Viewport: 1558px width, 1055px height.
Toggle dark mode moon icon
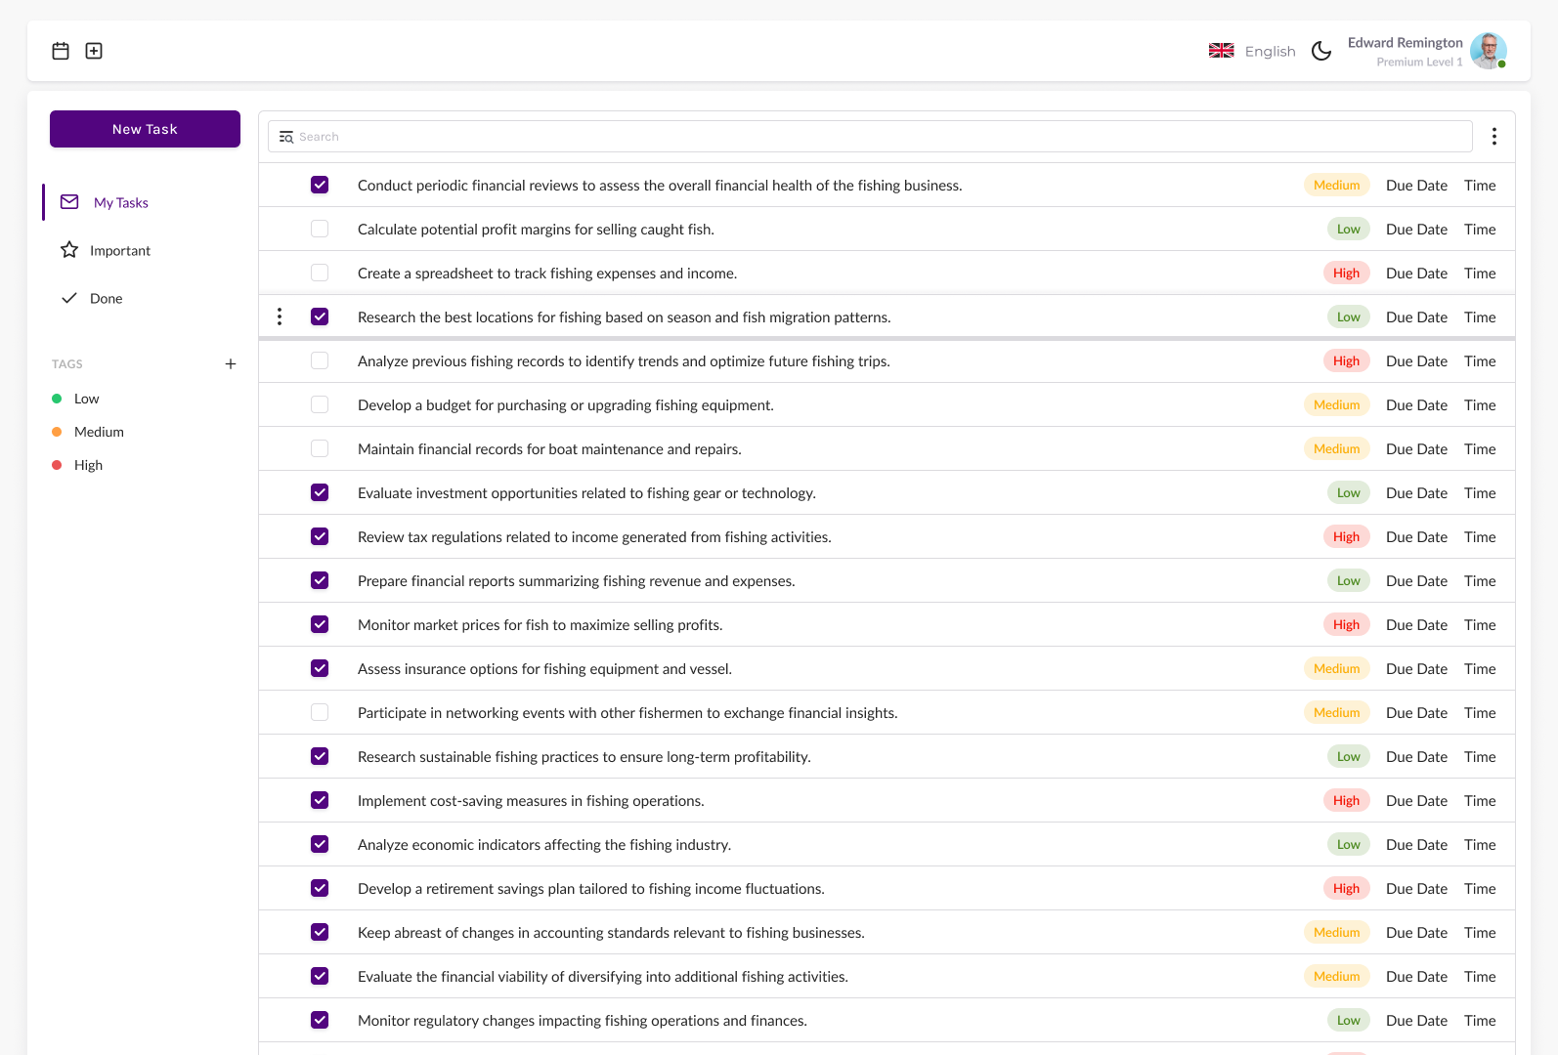pos(1321,51)
